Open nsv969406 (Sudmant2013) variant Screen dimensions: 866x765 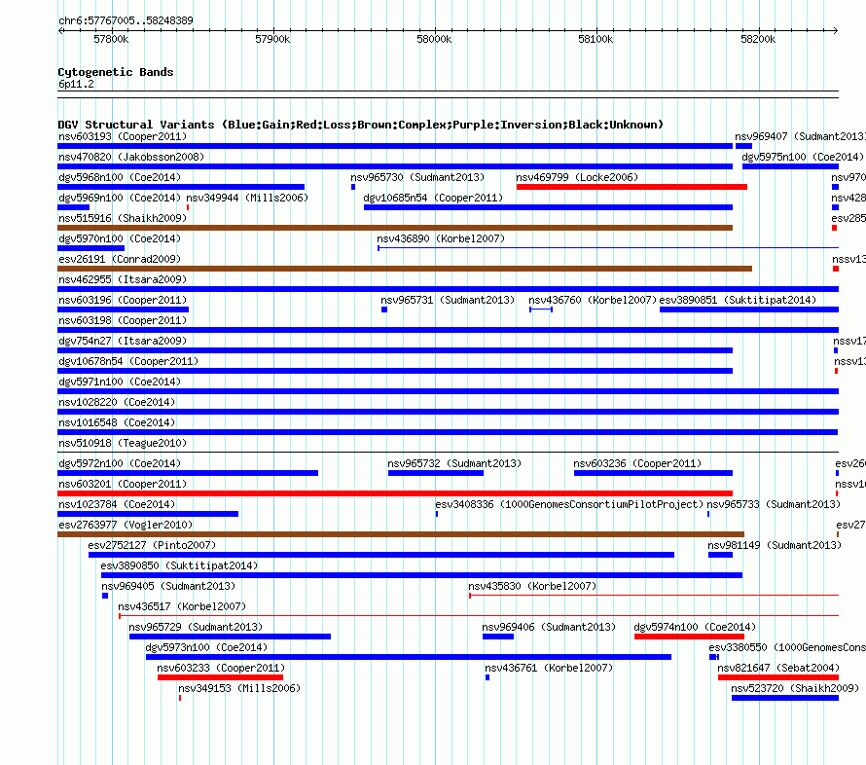[498, 637]
